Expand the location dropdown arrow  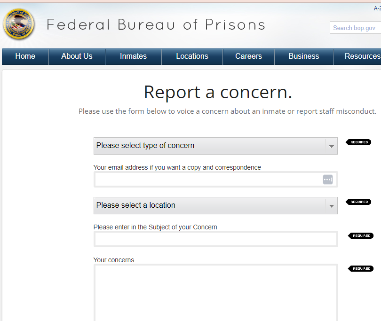(332, 206)
